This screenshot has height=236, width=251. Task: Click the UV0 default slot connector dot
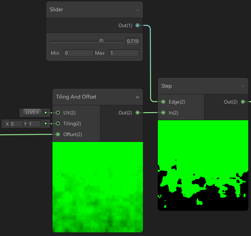pyautogui.click(x=46, y=113)
